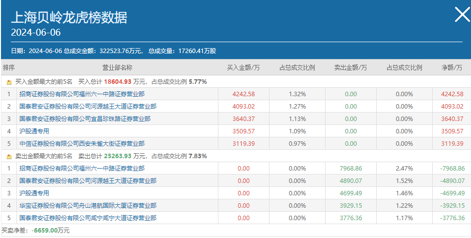Select sell amount 4699.49 cell
471x238 pixels.
[350, 193]
